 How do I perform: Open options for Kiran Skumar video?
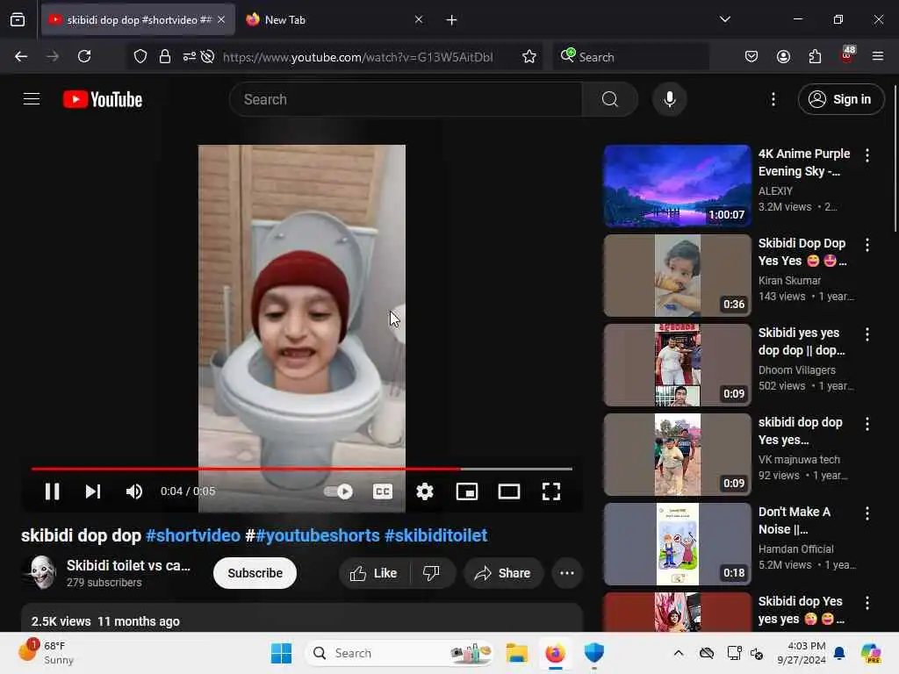(867, 245)
